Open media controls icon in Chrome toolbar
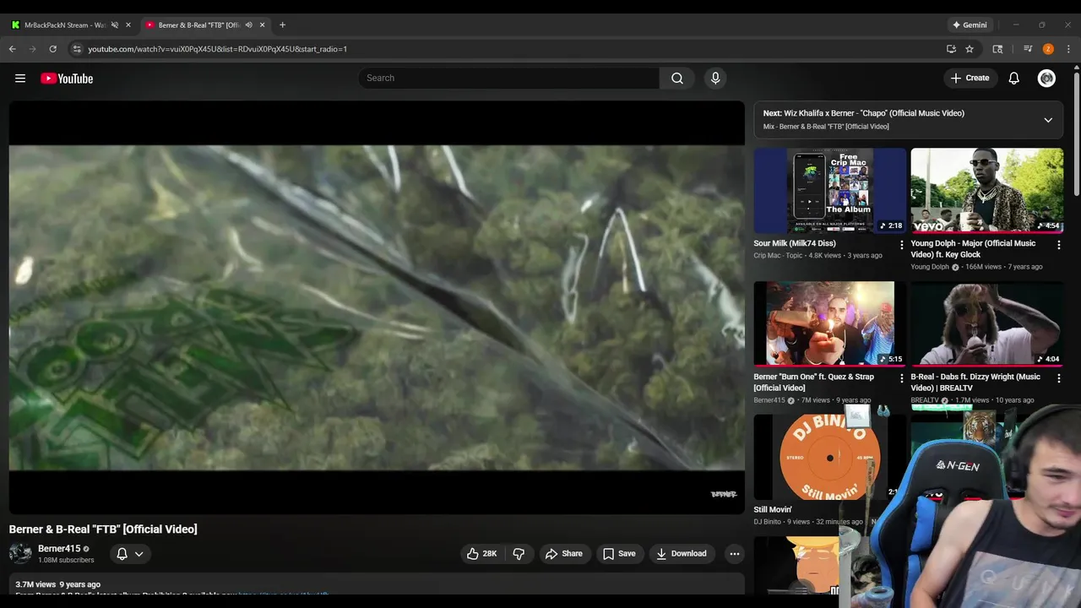The width and height of the screenshot is (1081, 608). 1028,49
